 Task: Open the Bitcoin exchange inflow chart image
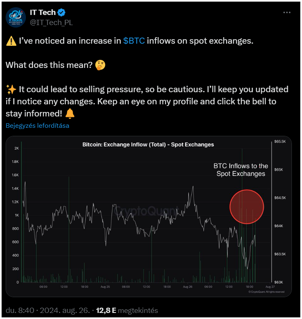click(x=149, y=216)
